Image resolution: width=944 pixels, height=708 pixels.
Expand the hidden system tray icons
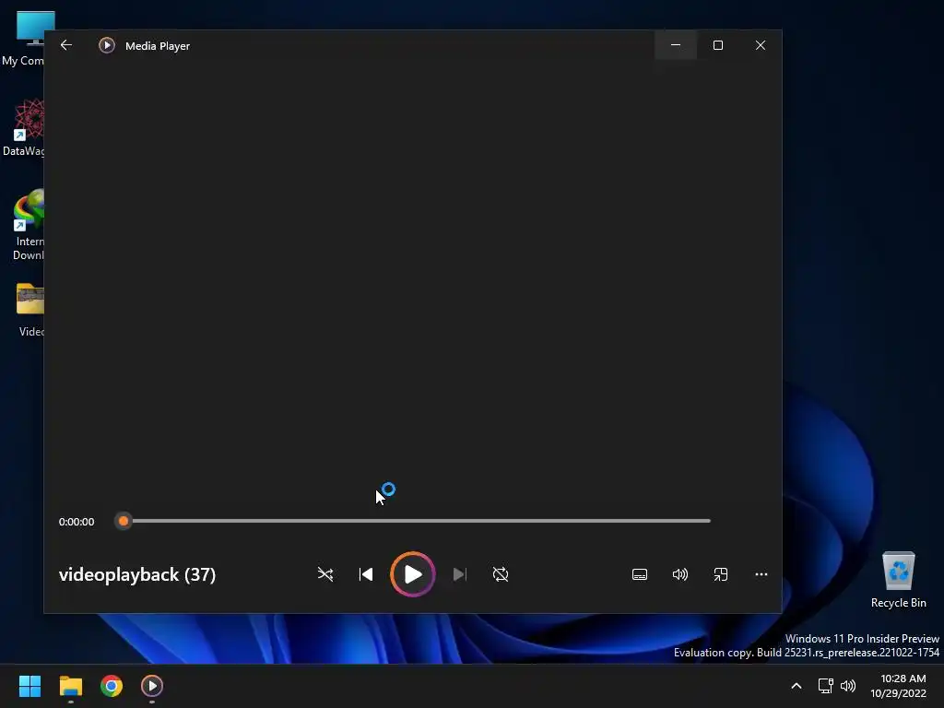pyautogui.click(x=796, y=686)
